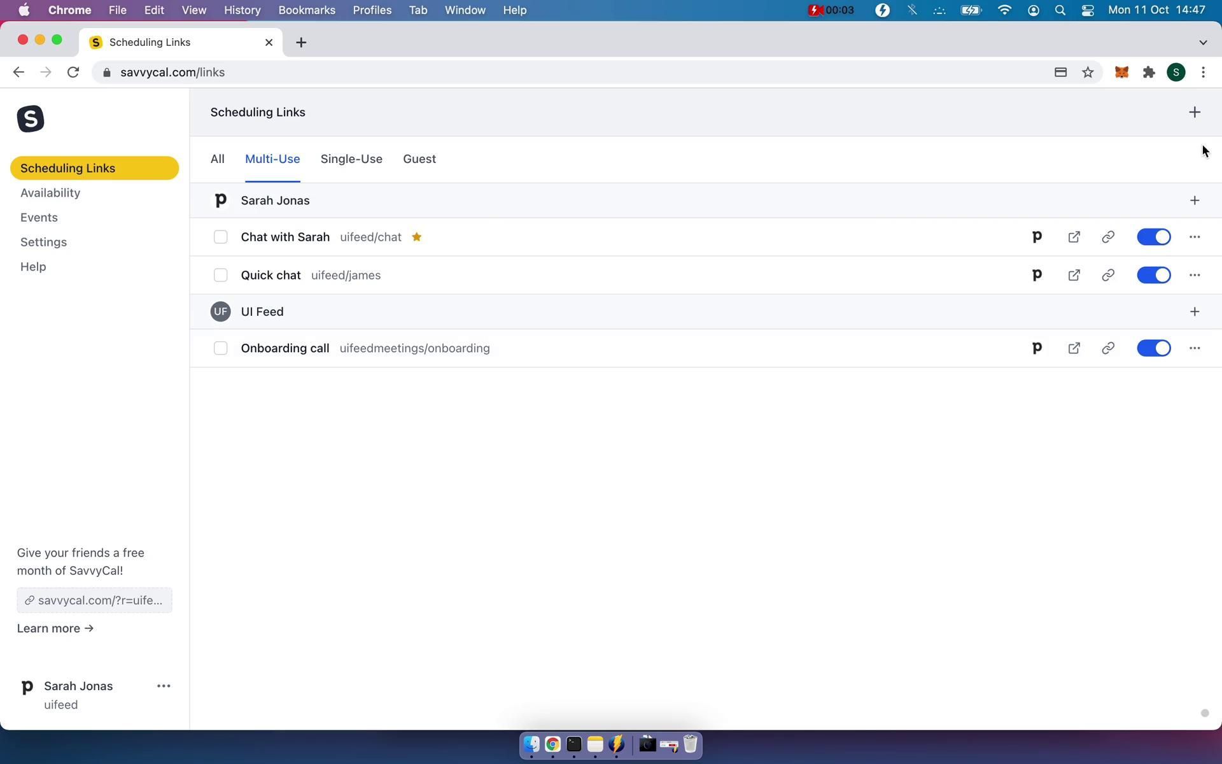The height and width of the screenshot is (764, 1222).
Task: Open the more actions menu on Quick chat row
Action: click(1195, 275)
